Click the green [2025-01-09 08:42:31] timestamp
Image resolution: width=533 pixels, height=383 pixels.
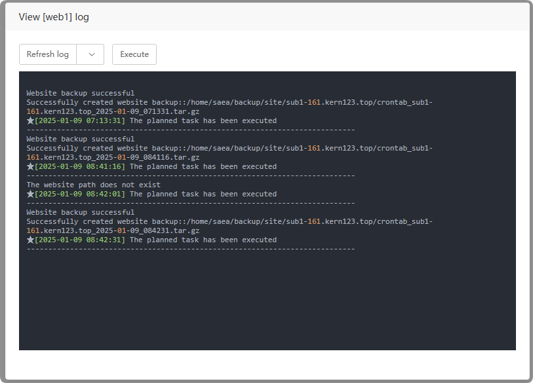point(79,240)
